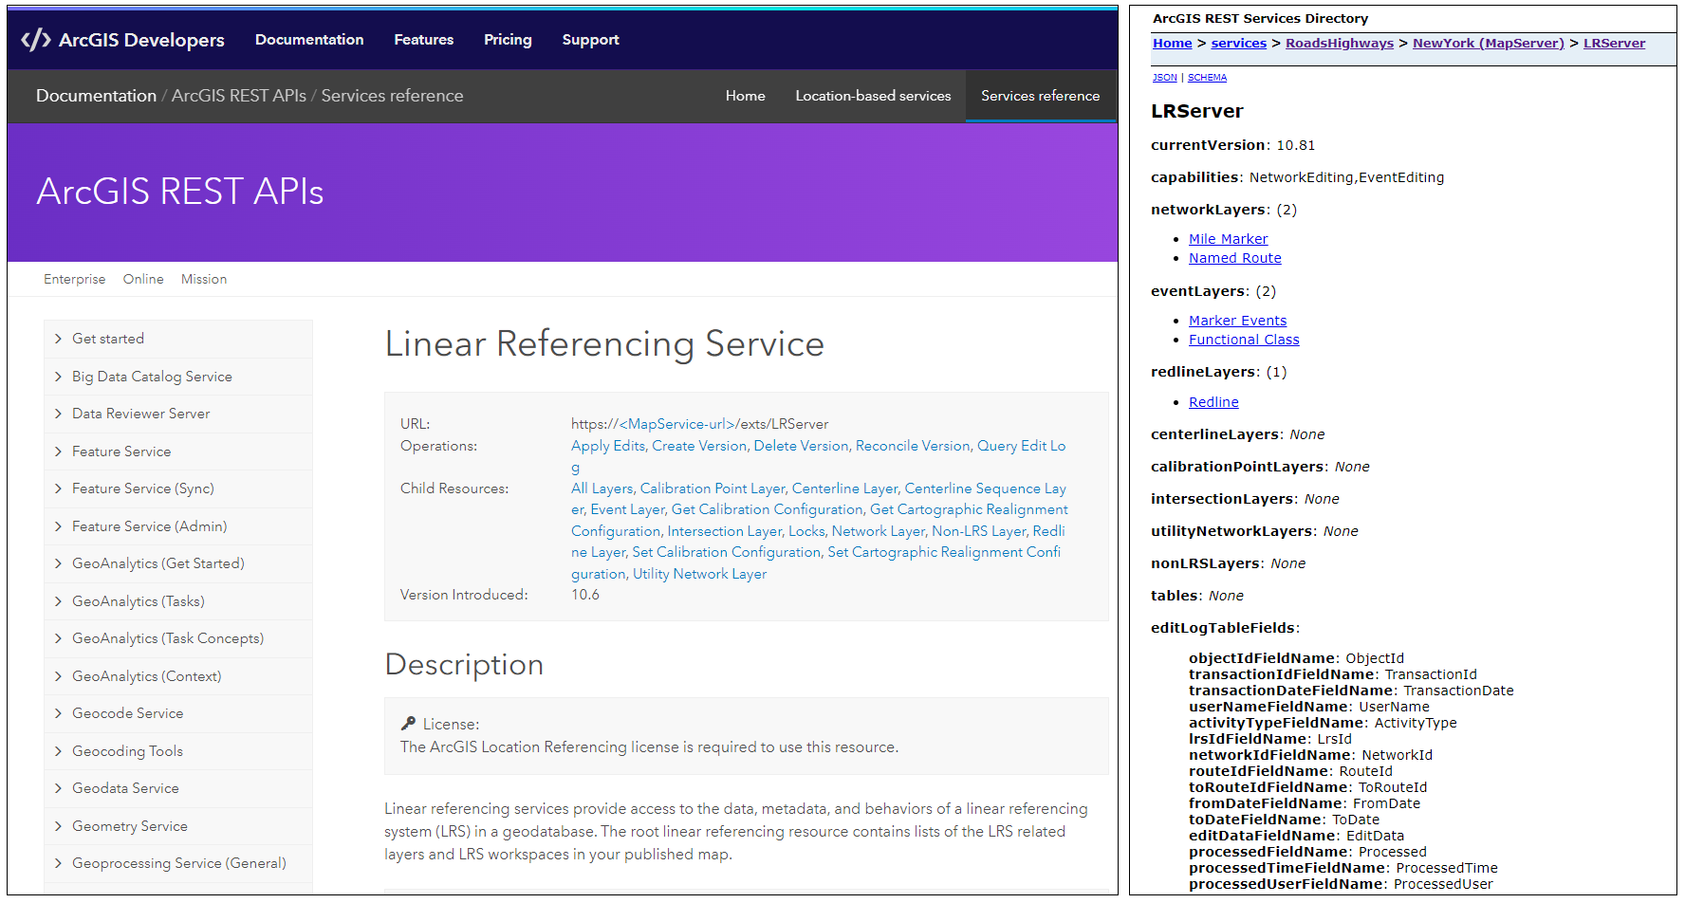Click Pricing in the top navigation
Screen dimensions: 1685x903
[x=508, y=40]
